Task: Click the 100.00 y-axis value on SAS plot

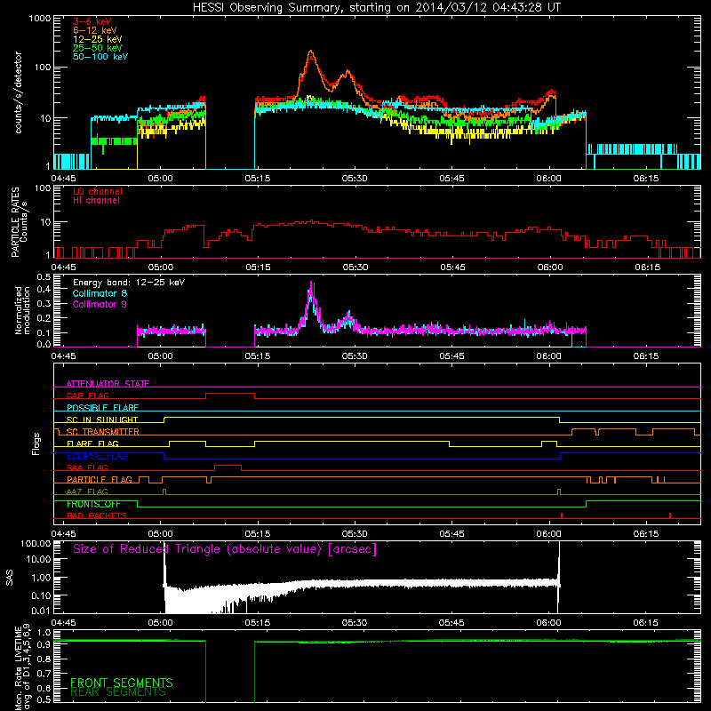Action: (36, 544)
